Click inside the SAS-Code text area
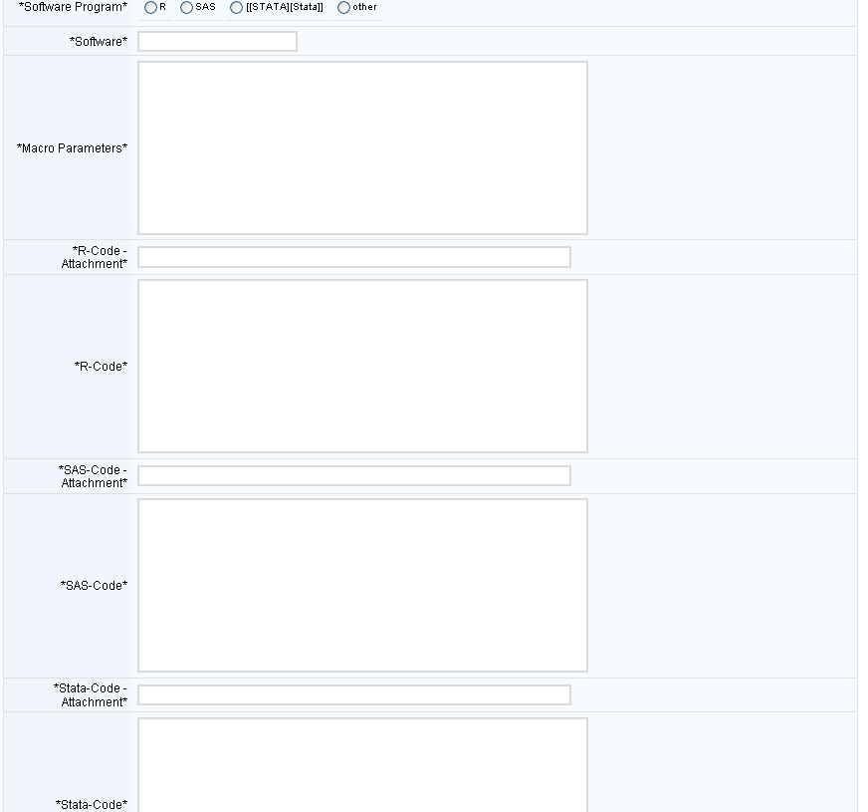Image resolution: width=868 pixels, height=812 pixels. 362,586
